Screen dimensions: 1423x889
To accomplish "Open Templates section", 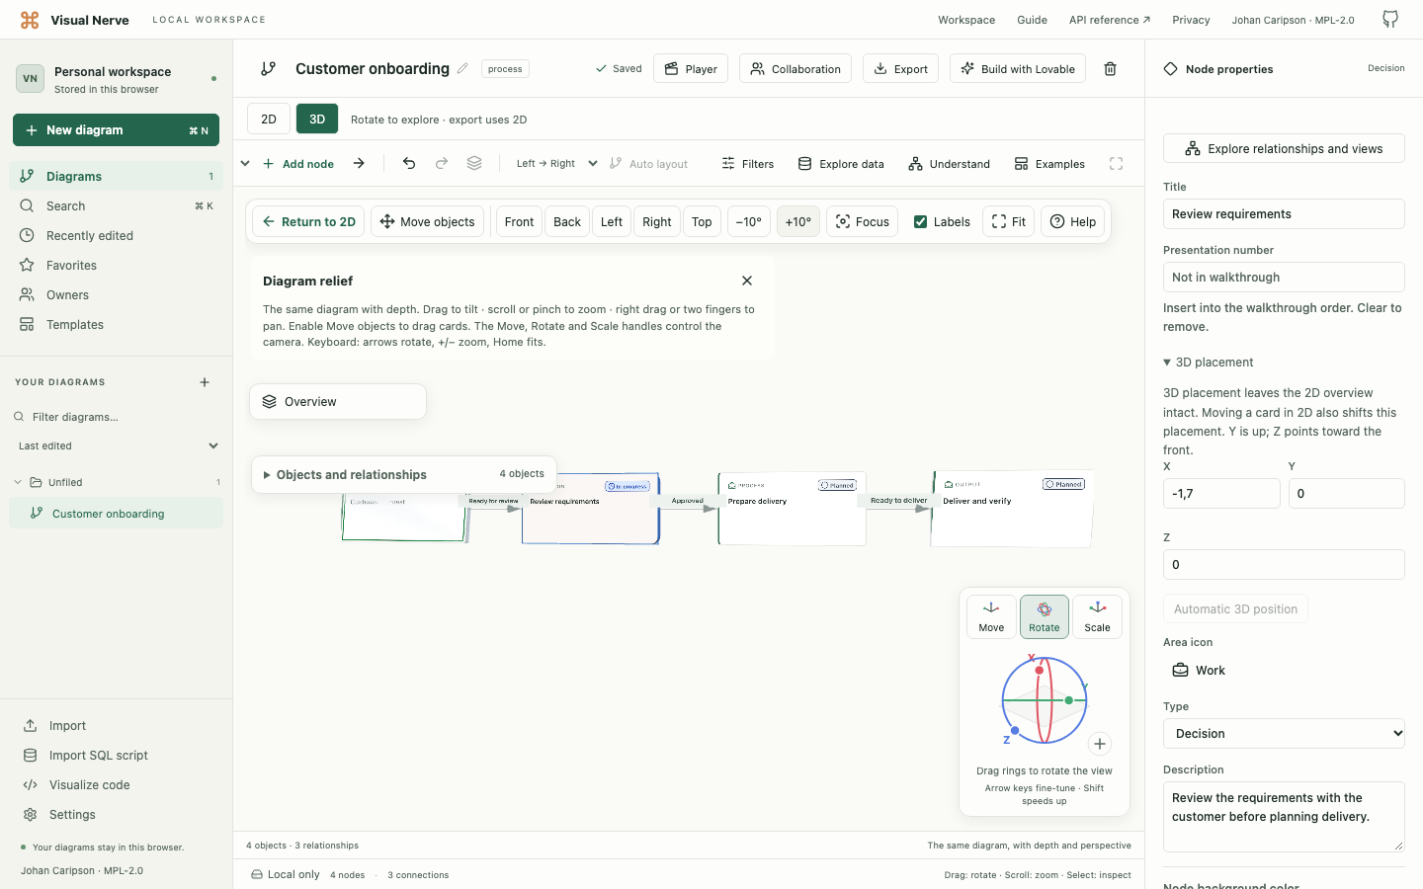I will point(116,325).
